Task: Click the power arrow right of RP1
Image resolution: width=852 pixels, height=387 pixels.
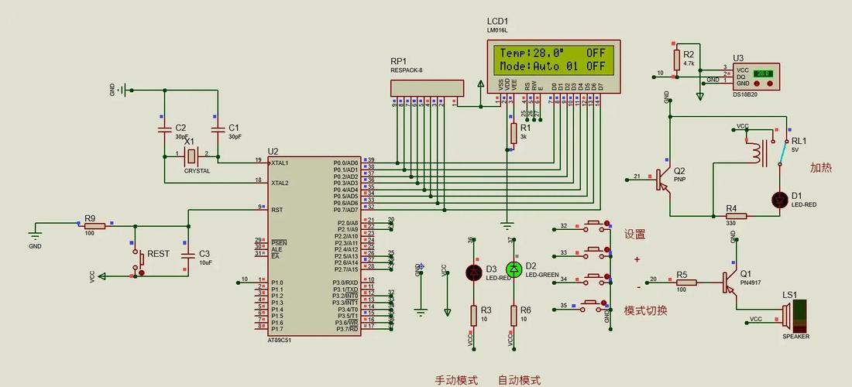Action: coord(480,85)
